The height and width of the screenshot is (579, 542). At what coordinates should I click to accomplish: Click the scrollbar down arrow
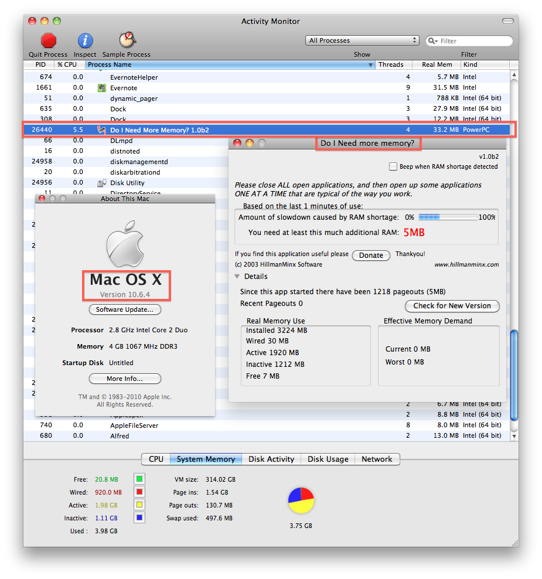coord(514,436)
